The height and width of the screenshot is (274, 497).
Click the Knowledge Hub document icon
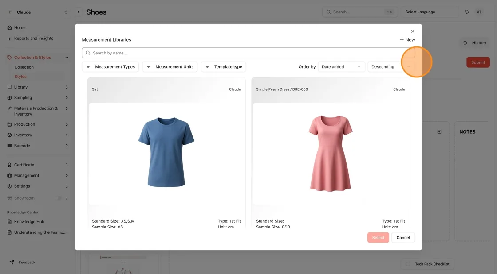coord(9,222)
